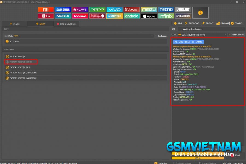Click the 'Oppo Name : OPPO F5' log line

(x=184, y=92)
